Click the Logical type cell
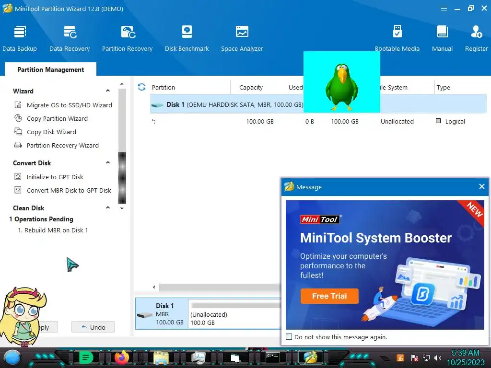This screenshot has width=491, height=368. coord(450,121)
